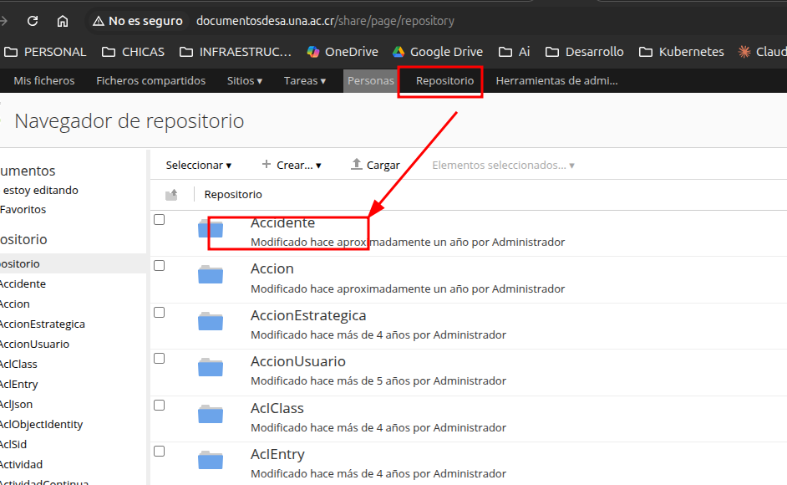The width and height of the screenshot is (787, 485).
Task: Open the OneDrive bookmark icon
Action: click(313, 52)
